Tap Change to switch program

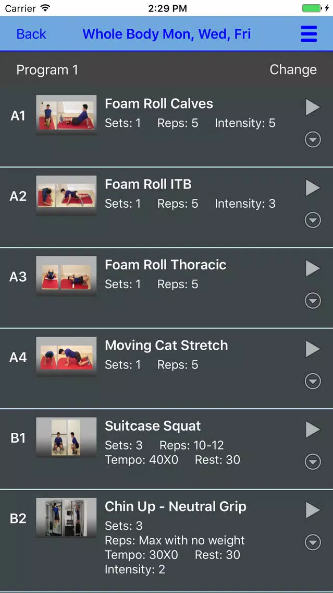(293, 69)
